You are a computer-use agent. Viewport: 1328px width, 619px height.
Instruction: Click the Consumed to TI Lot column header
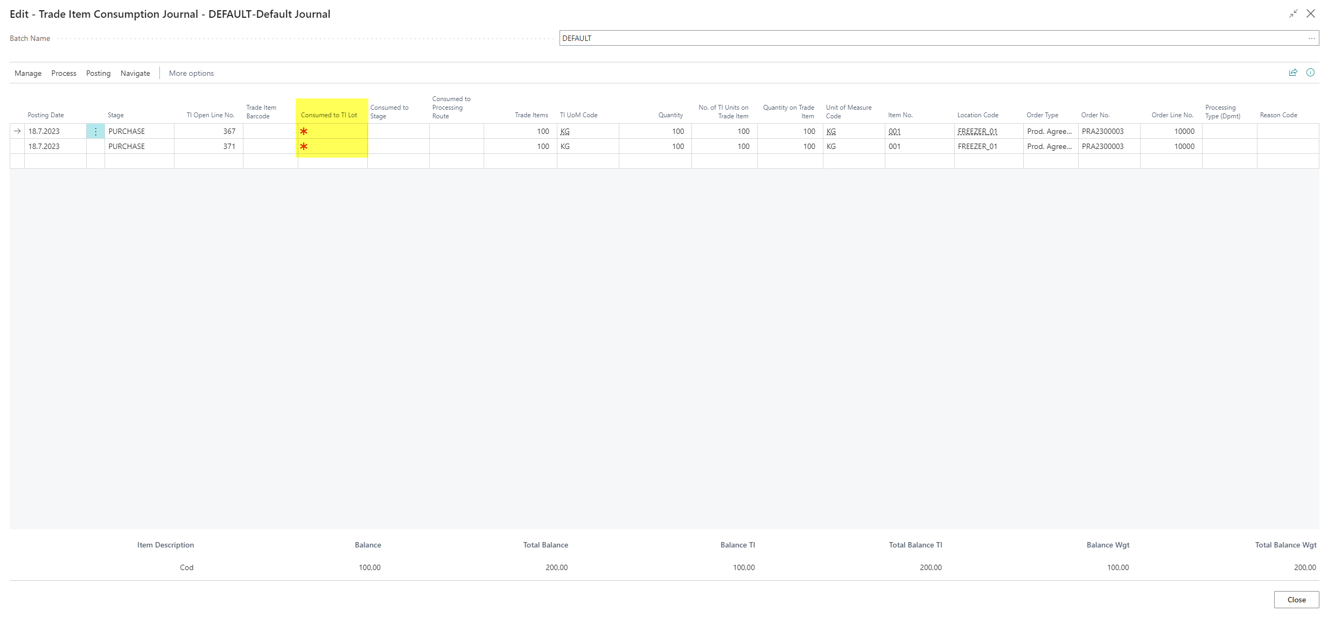click(x=328, y=115)
